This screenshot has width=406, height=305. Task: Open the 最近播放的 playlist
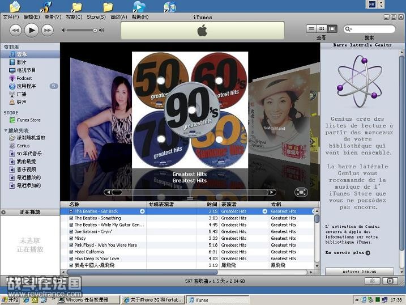30,177
